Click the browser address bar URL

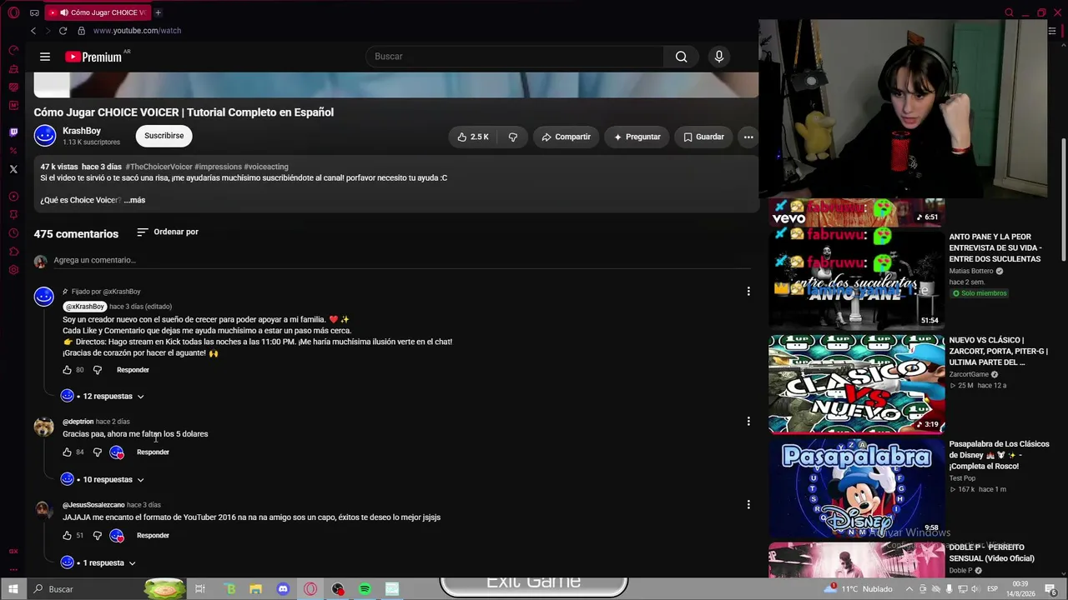coord(137,31)
